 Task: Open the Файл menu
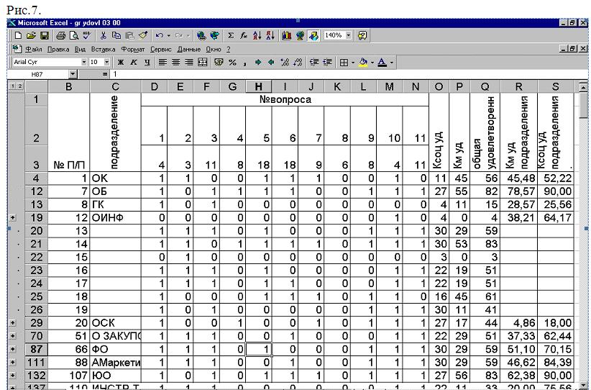[x=33, y=50]
